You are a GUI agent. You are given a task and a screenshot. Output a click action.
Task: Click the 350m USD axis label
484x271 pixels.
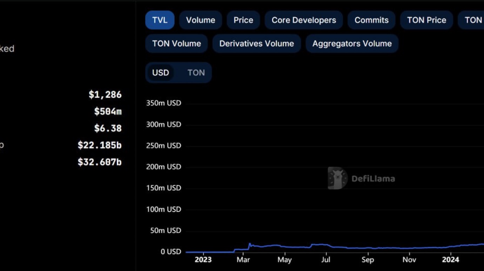(163, 103)
